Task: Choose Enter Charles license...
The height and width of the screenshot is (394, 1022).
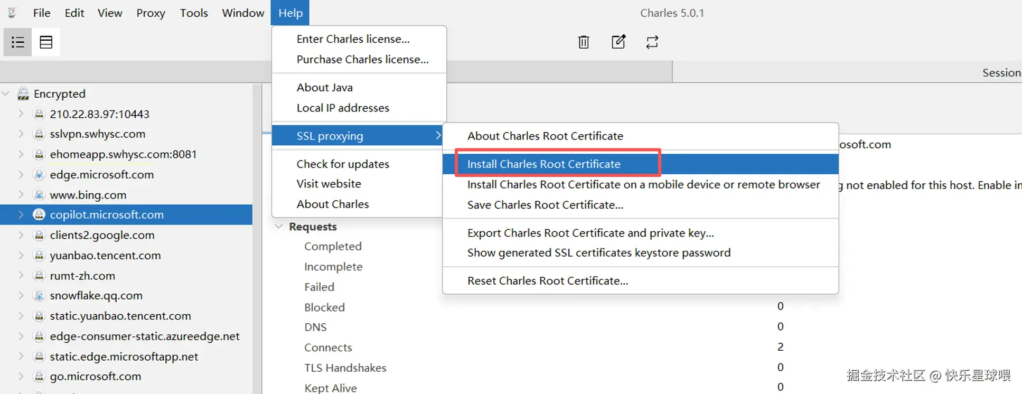Action: click(359, 39)
